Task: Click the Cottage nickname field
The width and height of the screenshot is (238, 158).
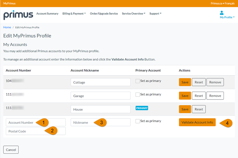Action: pyautogui.click(x=100, y=82)
